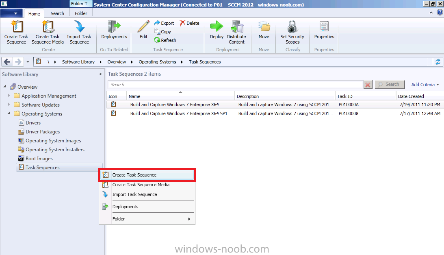This screenshot has height=255, width=444.
Task: Open the Folder submenu in context menu
Action: click(147, 219)
